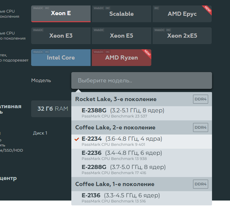Click the 'Диск 1' label

[40, 133]
